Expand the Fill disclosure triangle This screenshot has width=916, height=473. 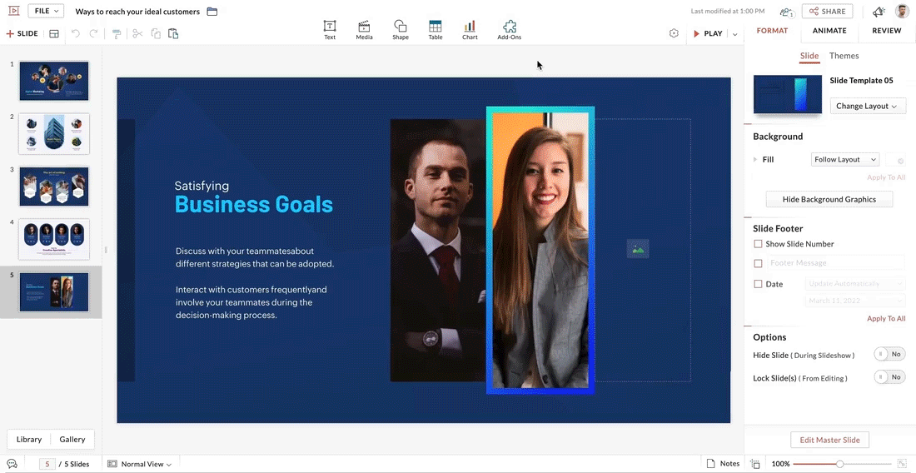coord(755,159)
